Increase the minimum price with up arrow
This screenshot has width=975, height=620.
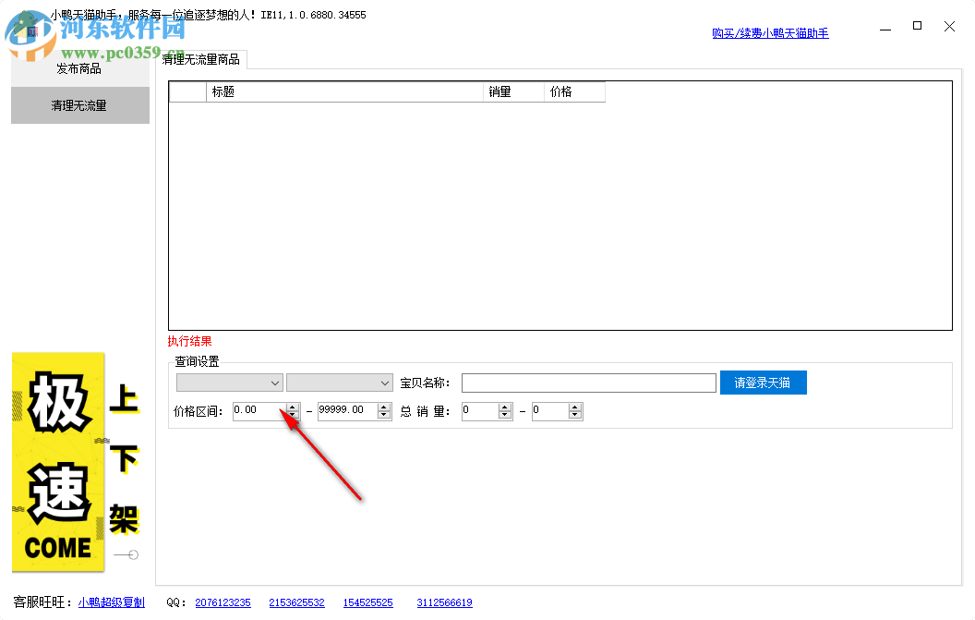point(293,407)
